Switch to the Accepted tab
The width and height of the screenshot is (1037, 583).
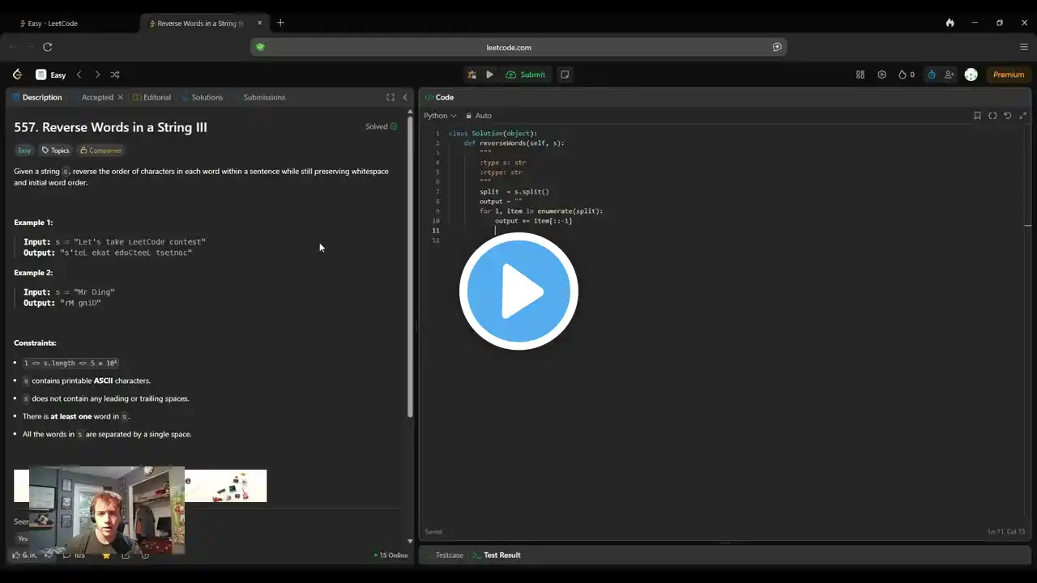(x=97, y=97)
